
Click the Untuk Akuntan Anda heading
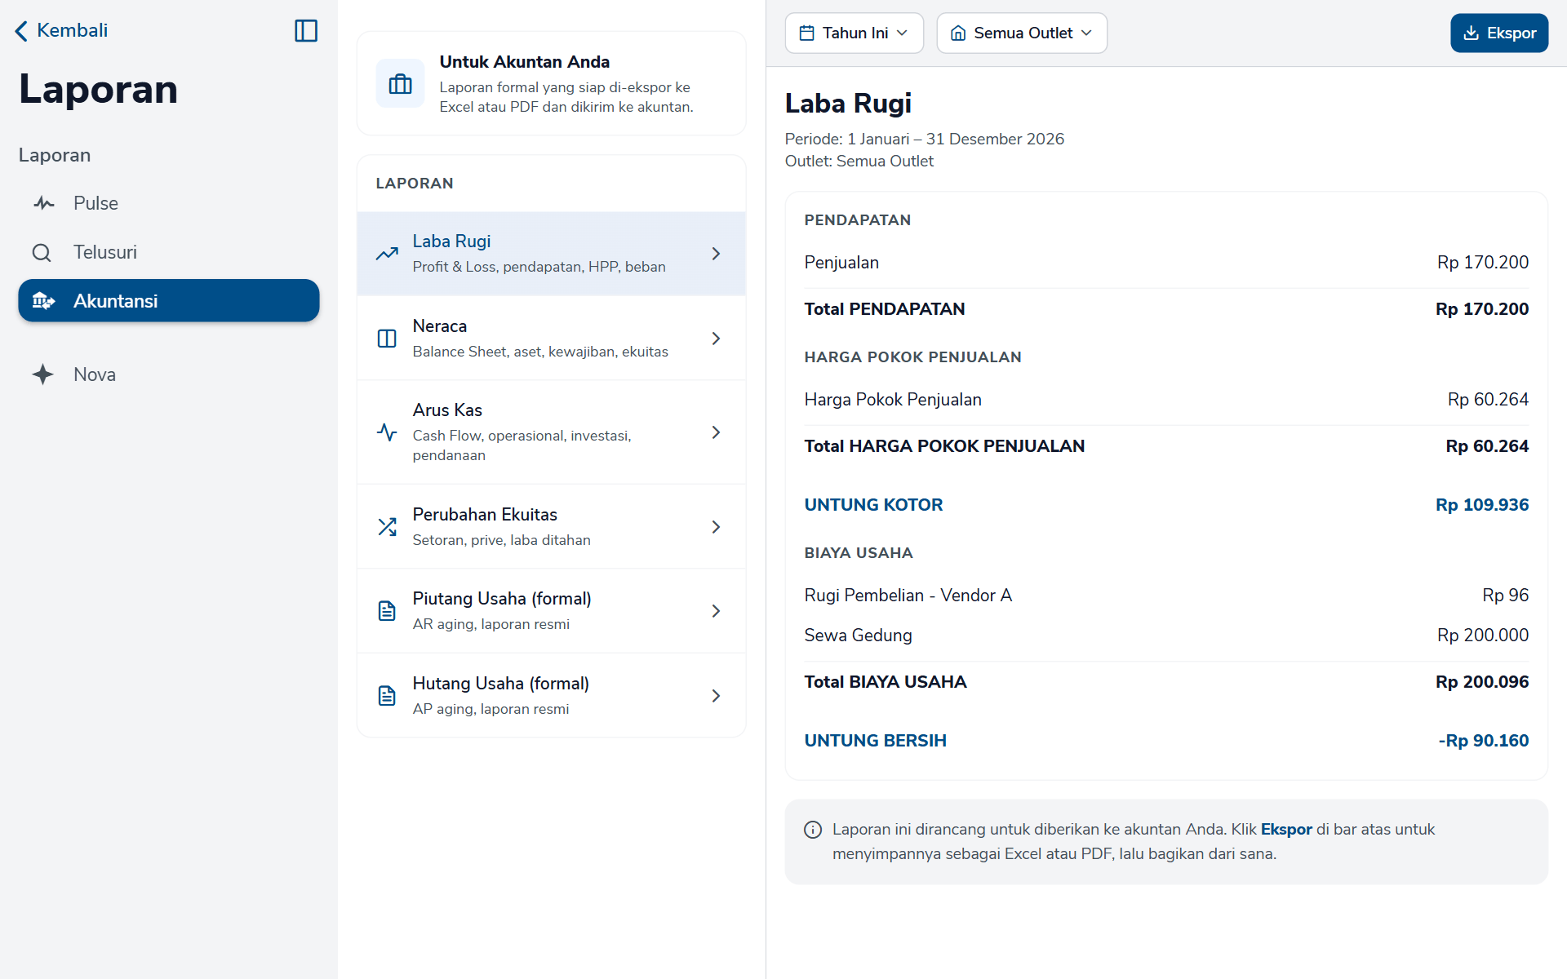pyautogui.click(x=524, y=62)
